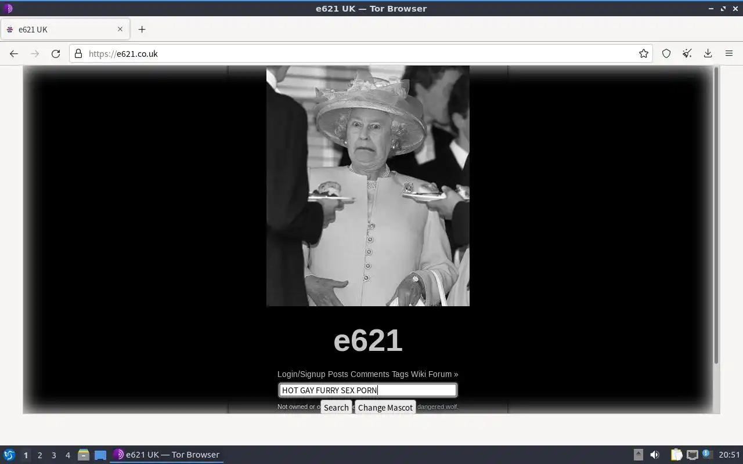Click the mascot image

[x=368, y=186]
